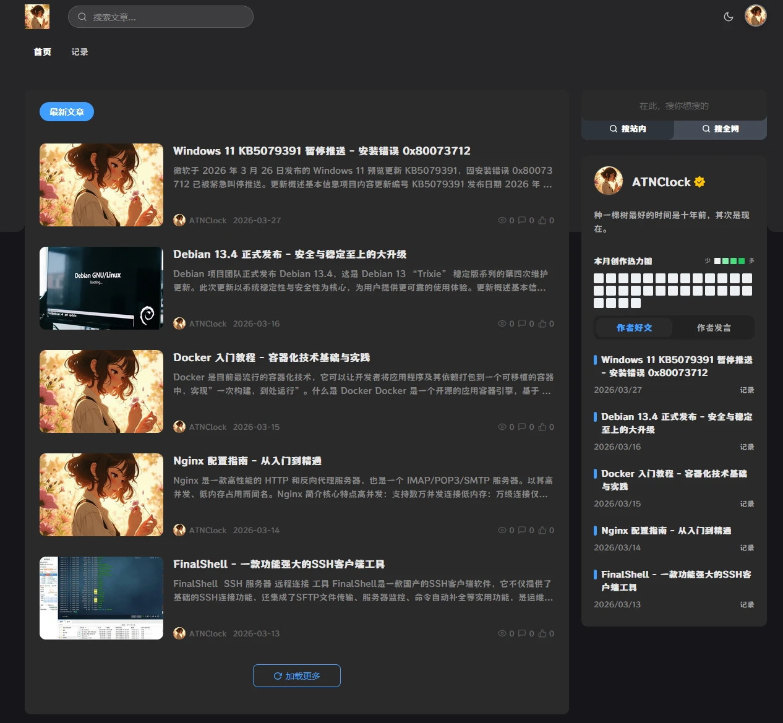Click comment icon on FinalShell article
The image size is (783, 723).
pyautogui.click(x=522, y=633)
